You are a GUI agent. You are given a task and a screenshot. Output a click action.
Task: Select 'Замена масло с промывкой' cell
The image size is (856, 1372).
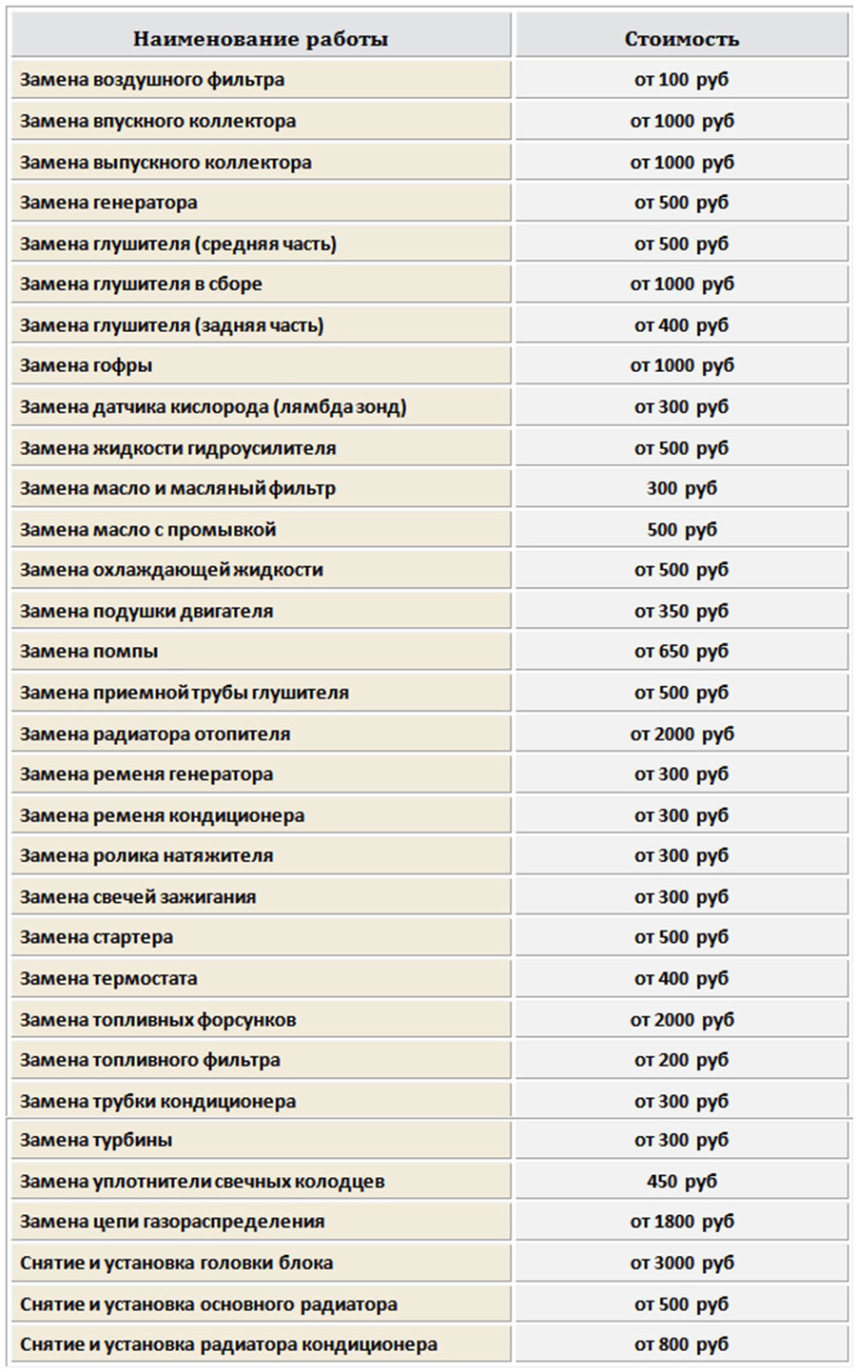pos(147,529)
